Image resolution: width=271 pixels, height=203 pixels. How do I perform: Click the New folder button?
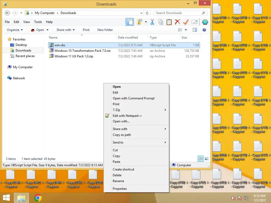105,30
